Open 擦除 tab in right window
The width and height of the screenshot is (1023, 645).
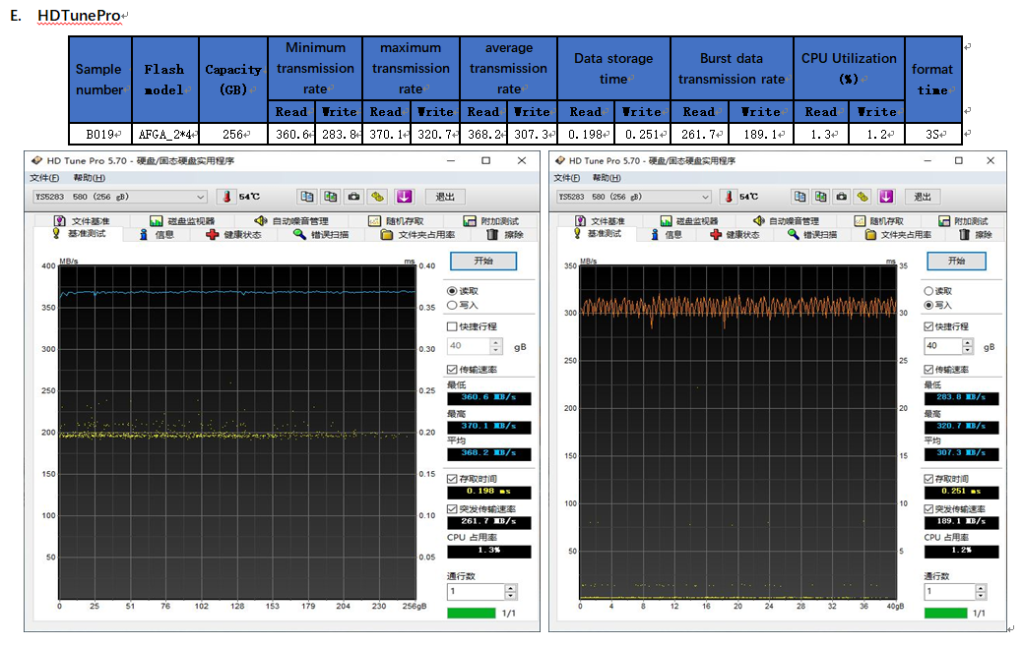tap(976, 235)
